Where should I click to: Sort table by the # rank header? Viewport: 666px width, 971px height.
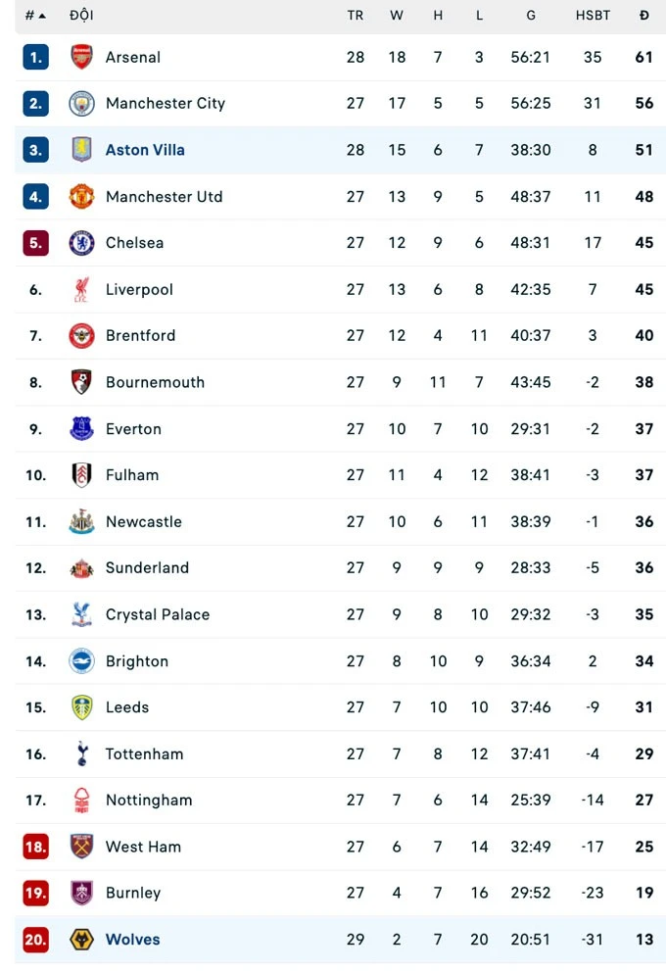click(x=34, y=16)
